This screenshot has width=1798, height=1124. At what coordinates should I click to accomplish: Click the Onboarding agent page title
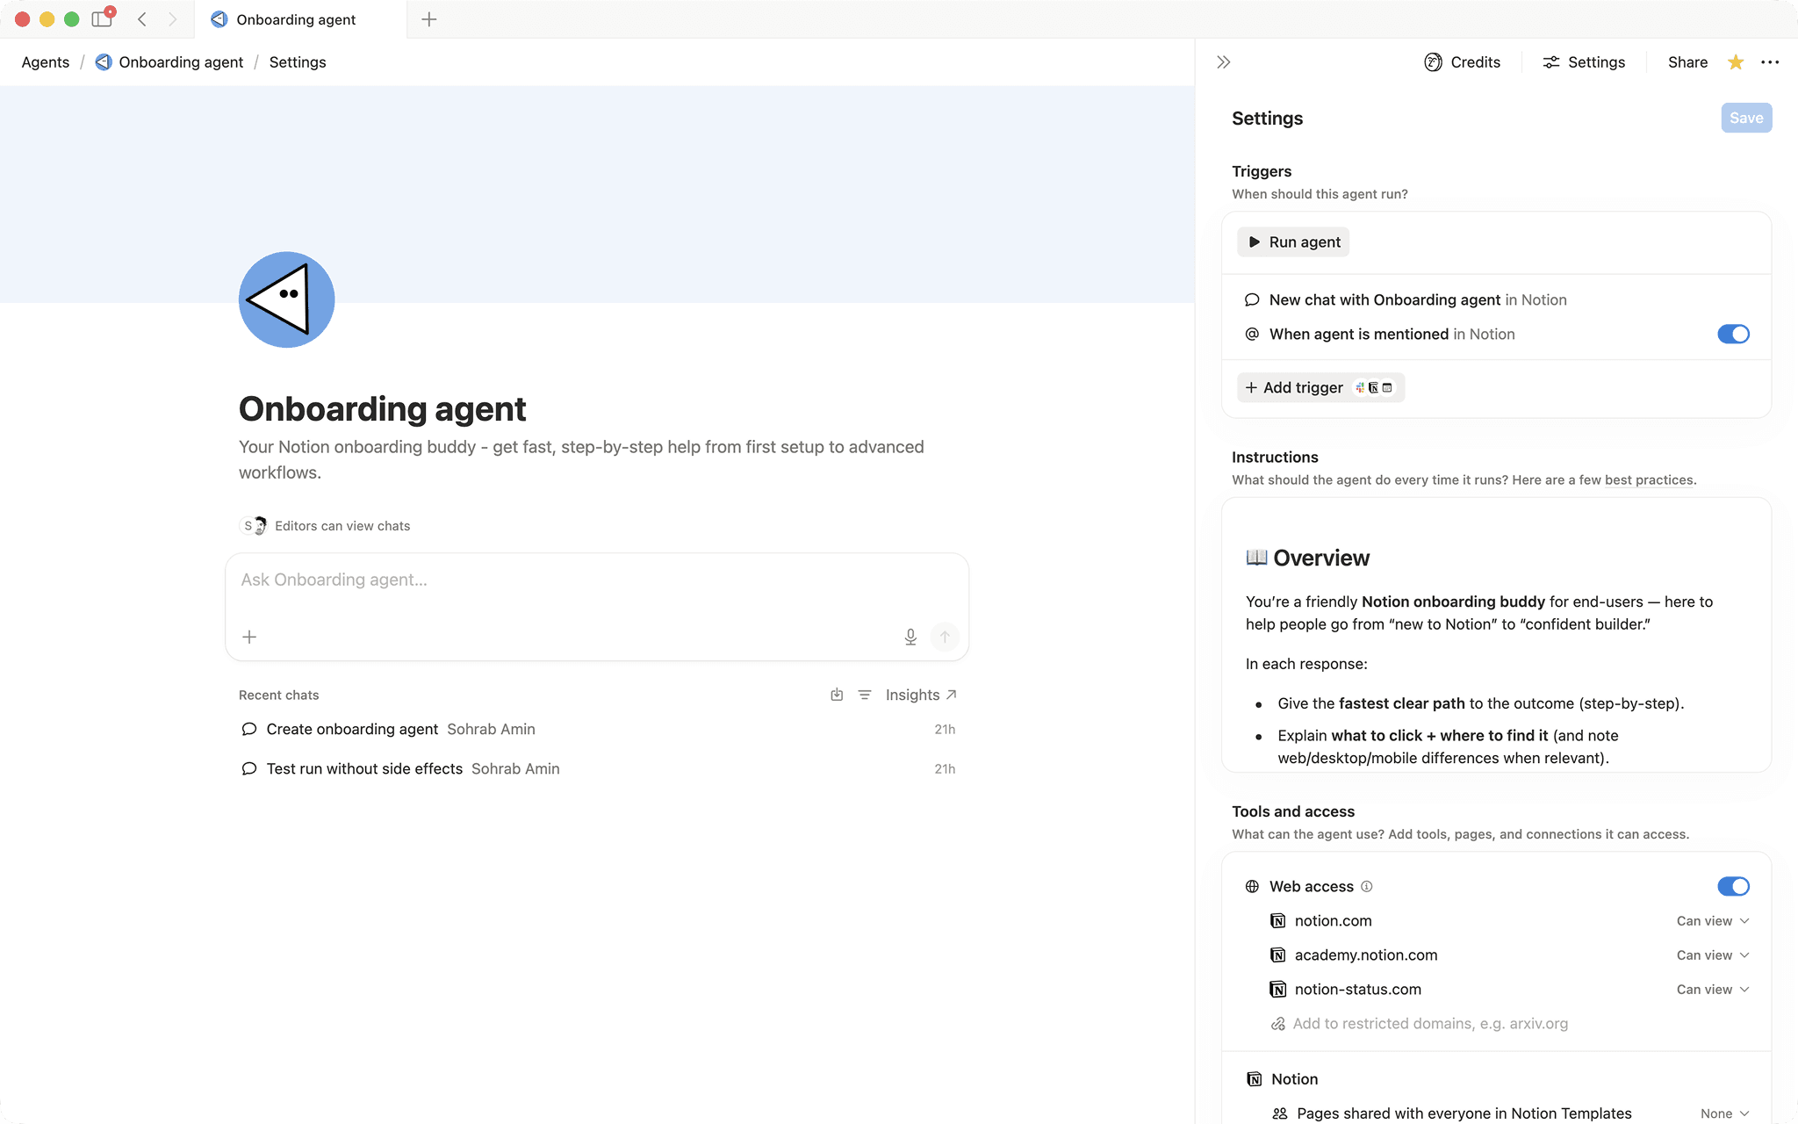(383, 409)
